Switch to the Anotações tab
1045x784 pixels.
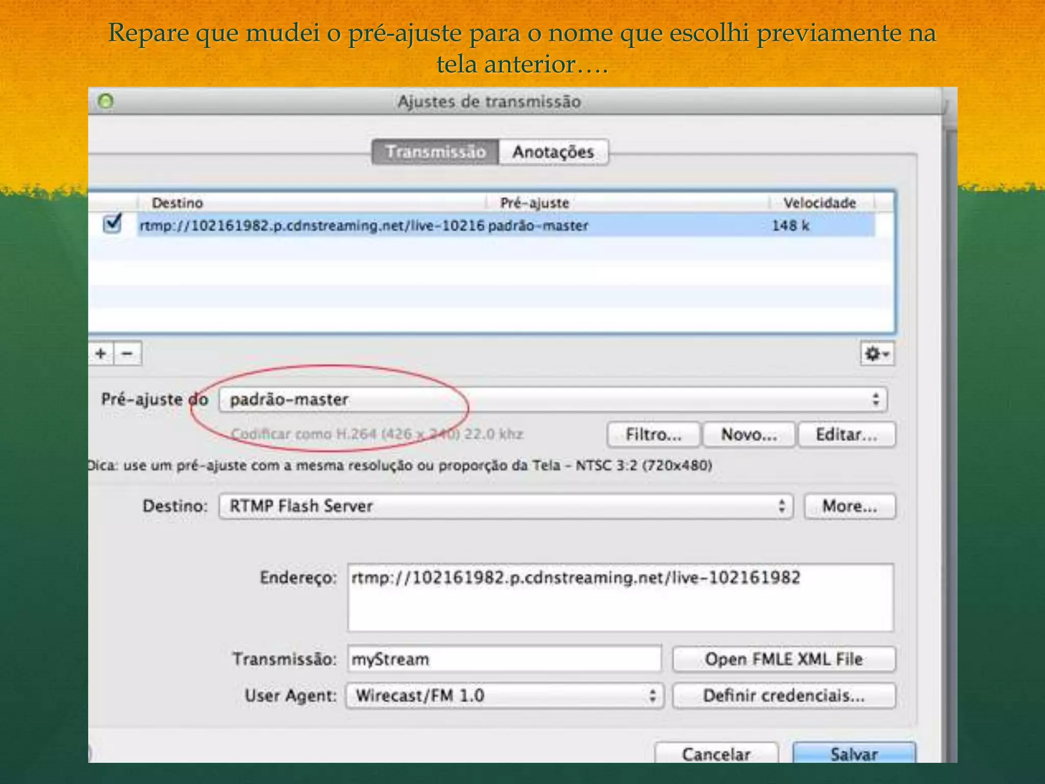click(x=554, y=152)
